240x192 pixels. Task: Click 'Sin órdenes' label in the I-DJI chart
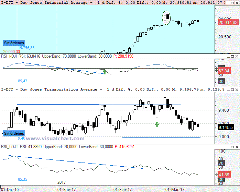(x=14, y=43)
